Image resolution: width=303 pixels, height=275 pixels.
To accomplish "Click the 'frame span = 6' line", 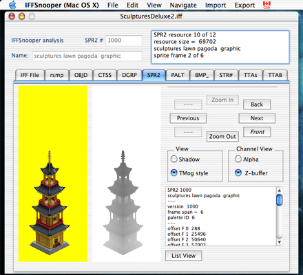I will point(185,212).
